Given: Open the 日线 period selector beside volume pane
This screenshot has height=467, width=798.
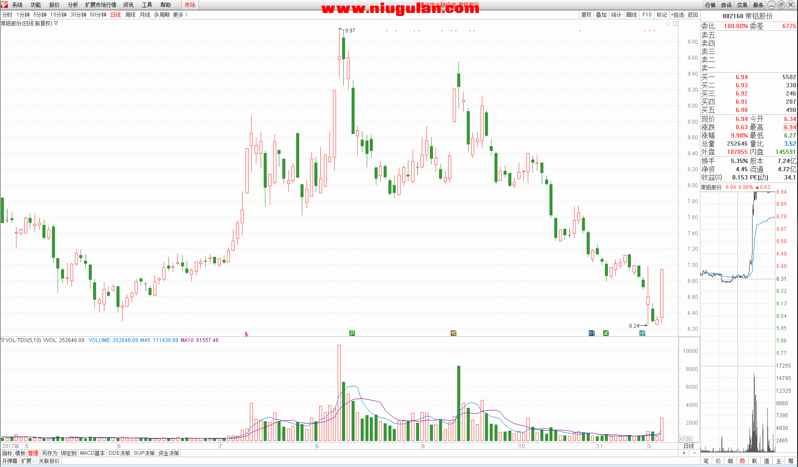Looking at the screenshot, I should (688, 446).
